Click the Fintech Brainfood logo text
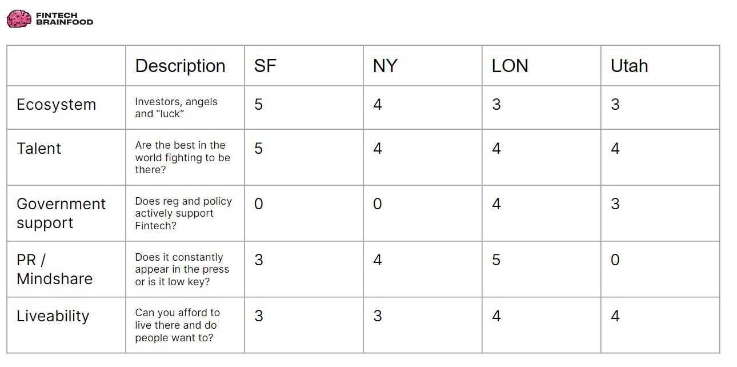Image resolution: width=737 pixels, height=367 pixels. coord(64,19)
